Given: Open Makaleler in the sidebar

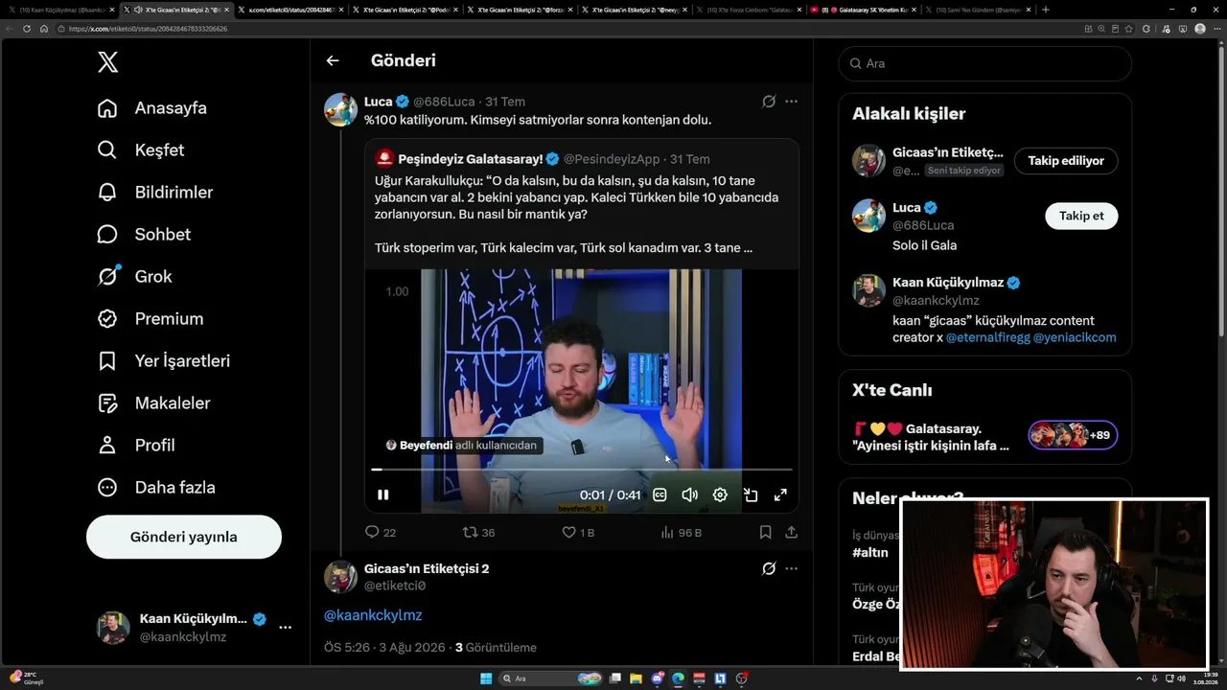Looking at the screenshot, I should 153,403.
